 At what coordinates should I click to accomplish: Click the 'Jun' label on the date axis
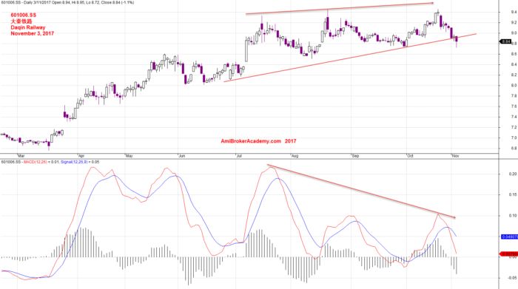click(x=182, y=156)
